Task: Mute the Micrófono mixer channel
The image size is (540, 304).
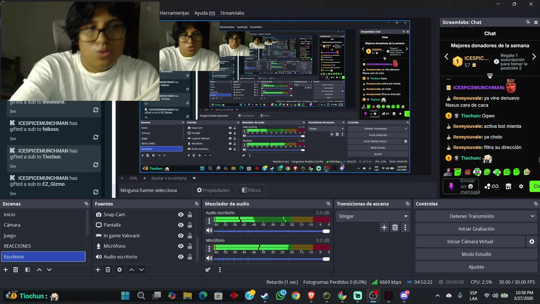Action: [x=209, y=258]
